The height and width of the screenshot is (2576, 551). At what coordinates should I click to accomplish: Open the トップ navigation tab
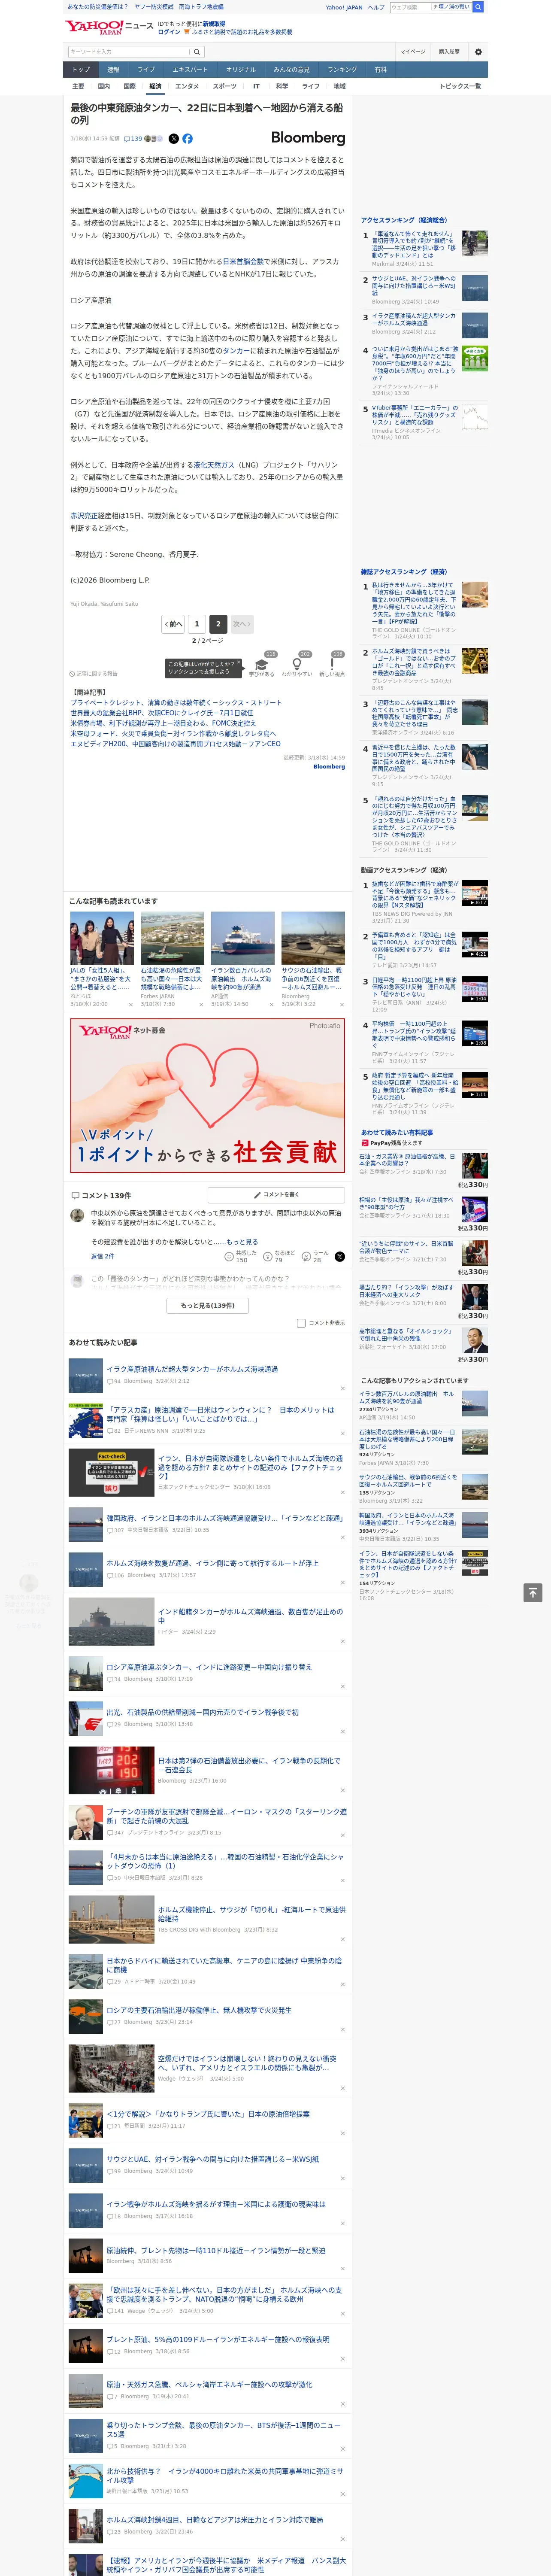pyautogui.click(x=81, y=70)
